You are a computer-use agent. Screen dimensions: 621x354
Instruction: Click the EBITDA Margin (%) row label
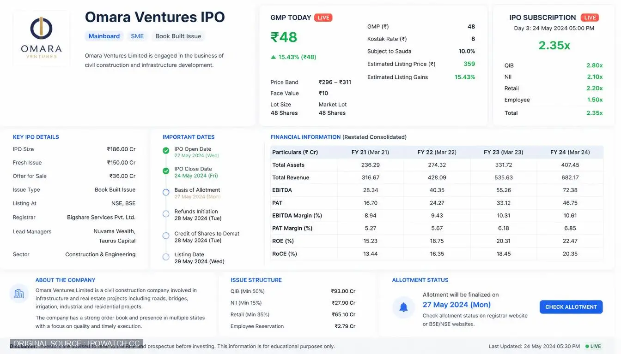click(x=297, y=216)
